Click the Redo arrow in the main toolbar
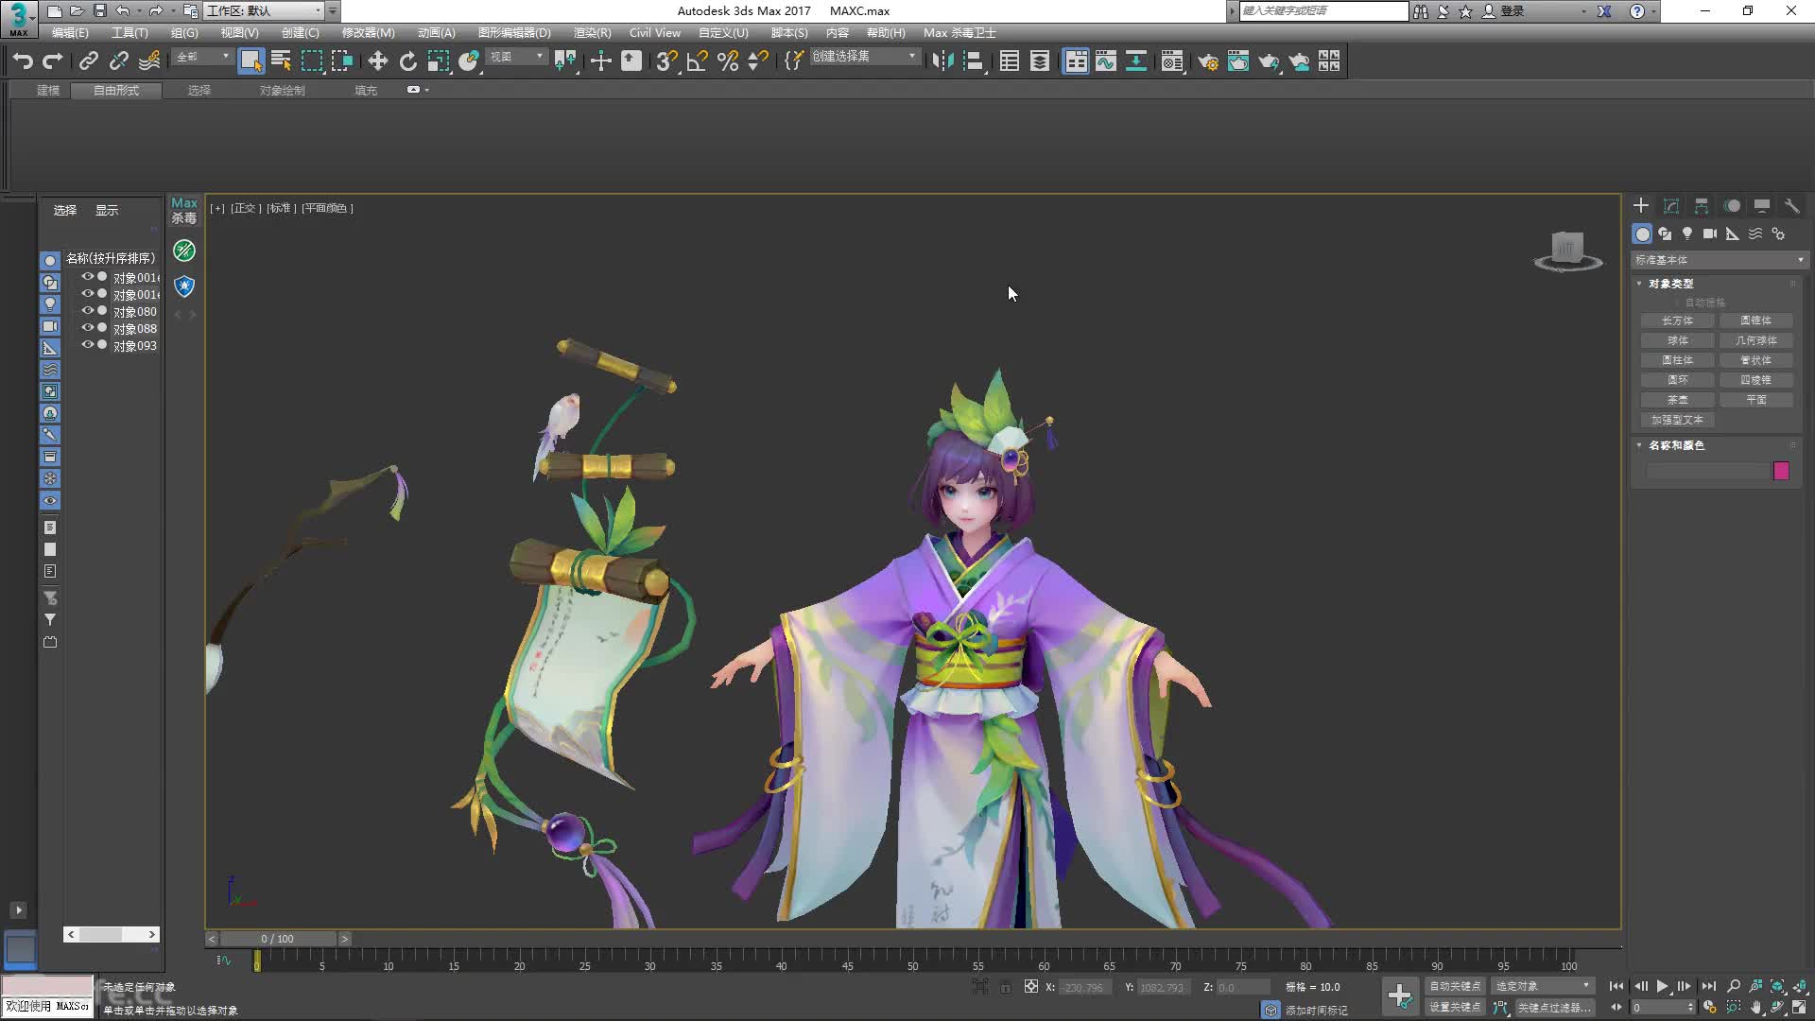This screenshot has height=1021, width=1815. pos(53,61)
